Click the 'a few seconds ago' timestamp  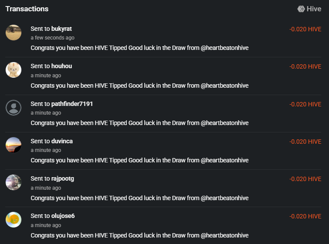click(x=52, y=38)
